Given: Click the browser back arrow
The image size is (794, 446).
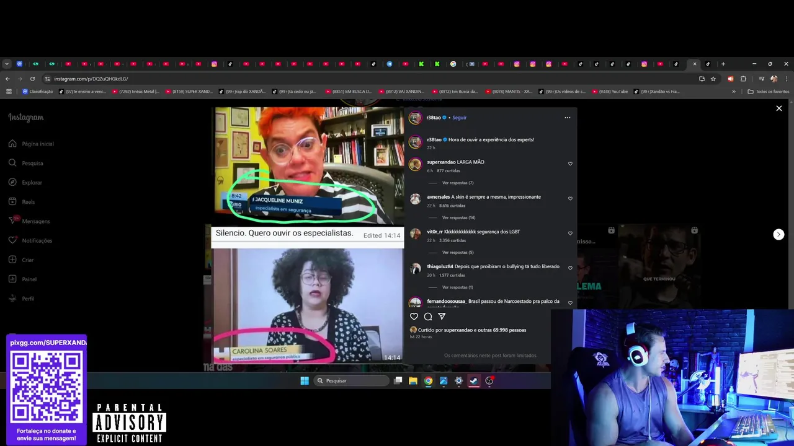Looking at the screenshot, I should (x=7, y=79).
